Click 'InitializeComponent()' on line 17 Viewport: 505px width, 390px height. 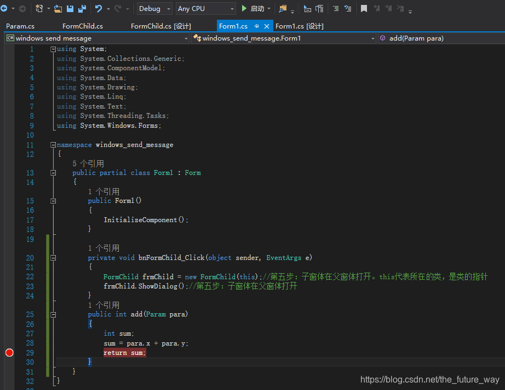(144, 219)
